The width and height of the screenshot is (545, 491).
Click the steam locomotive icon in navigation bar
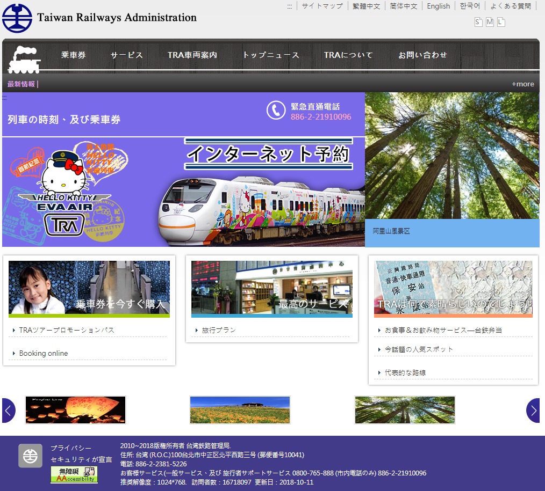pos(24,60)
